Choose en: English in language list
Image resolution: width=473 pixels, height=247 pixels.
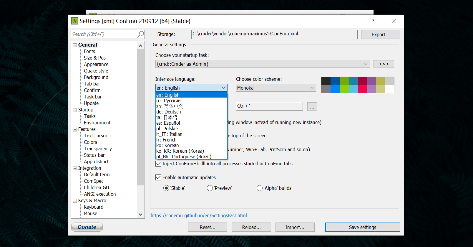tap(191, 95)
